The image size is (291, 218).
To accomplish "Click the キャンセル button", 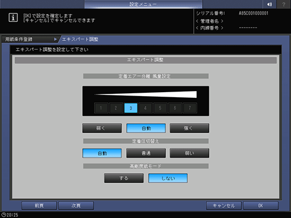I will click(x=223, y=206).
